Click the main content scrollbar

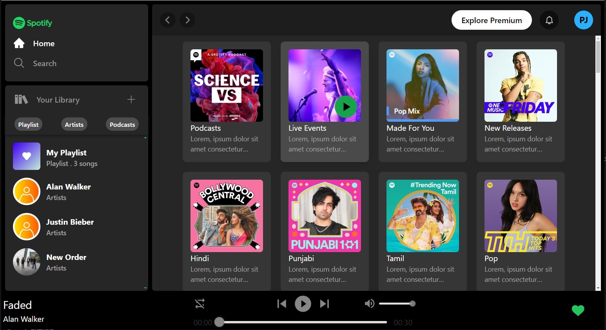[x=598, y=57]
